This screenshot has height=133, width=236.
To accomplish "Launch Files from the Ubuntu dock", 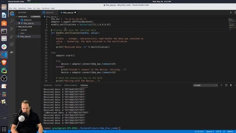I will click(x=4, y=7).
